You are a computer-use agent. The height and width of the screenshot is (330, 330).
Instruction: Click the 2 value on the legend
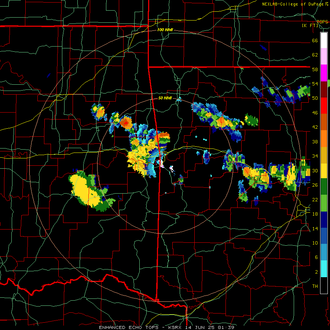tap(316, 272)
